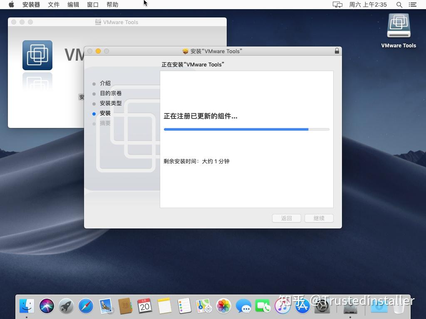Click the 继续 button

click(x=319, y=218)
